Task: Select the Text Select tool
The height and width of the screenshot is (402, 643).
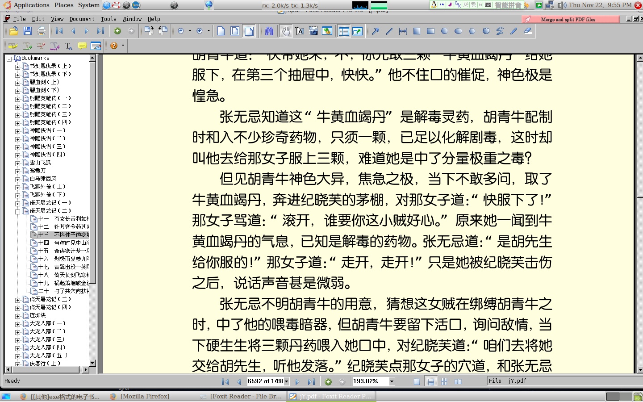Action: 300,31
